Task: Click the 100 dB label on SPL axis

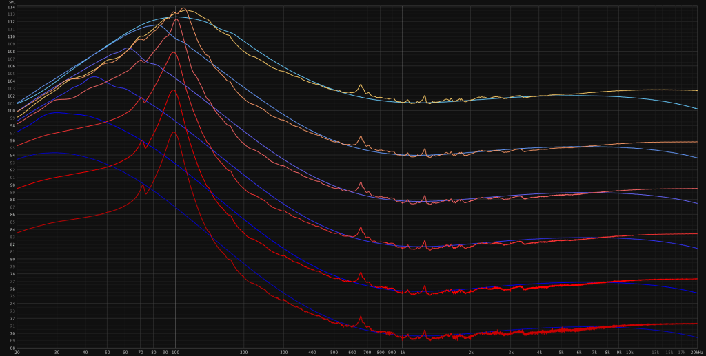Action: point(12,111)
